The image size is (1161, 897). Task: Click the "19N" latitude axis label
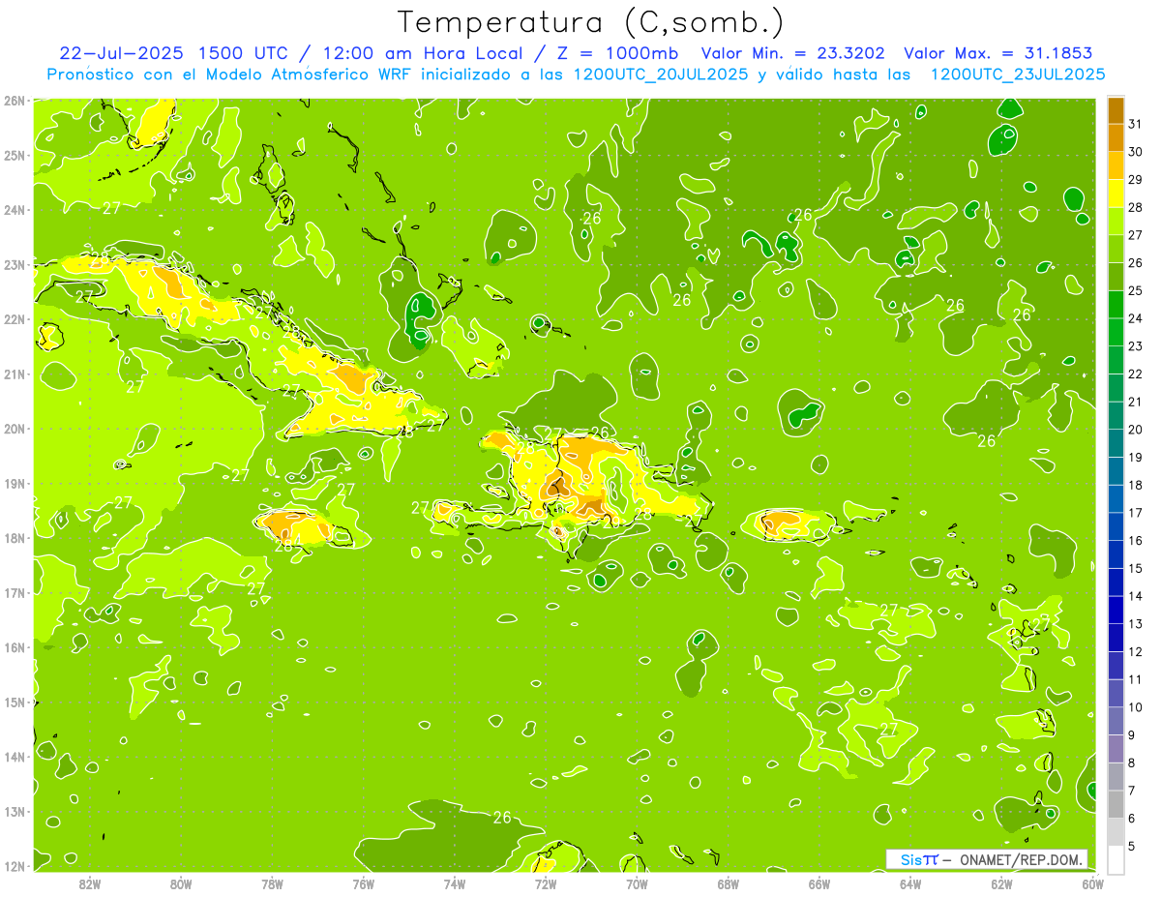[15, 483]
